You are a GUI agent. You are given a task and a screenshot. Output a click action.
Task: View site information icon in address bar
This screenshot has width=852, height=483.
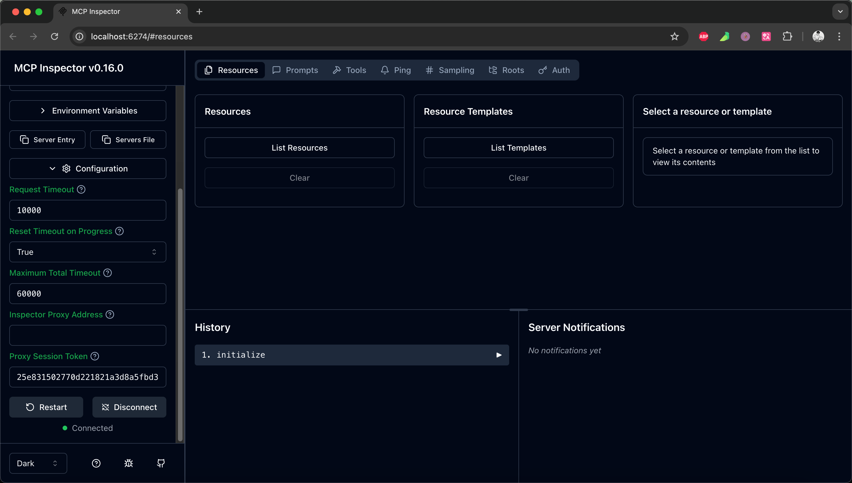pos(79,36)
